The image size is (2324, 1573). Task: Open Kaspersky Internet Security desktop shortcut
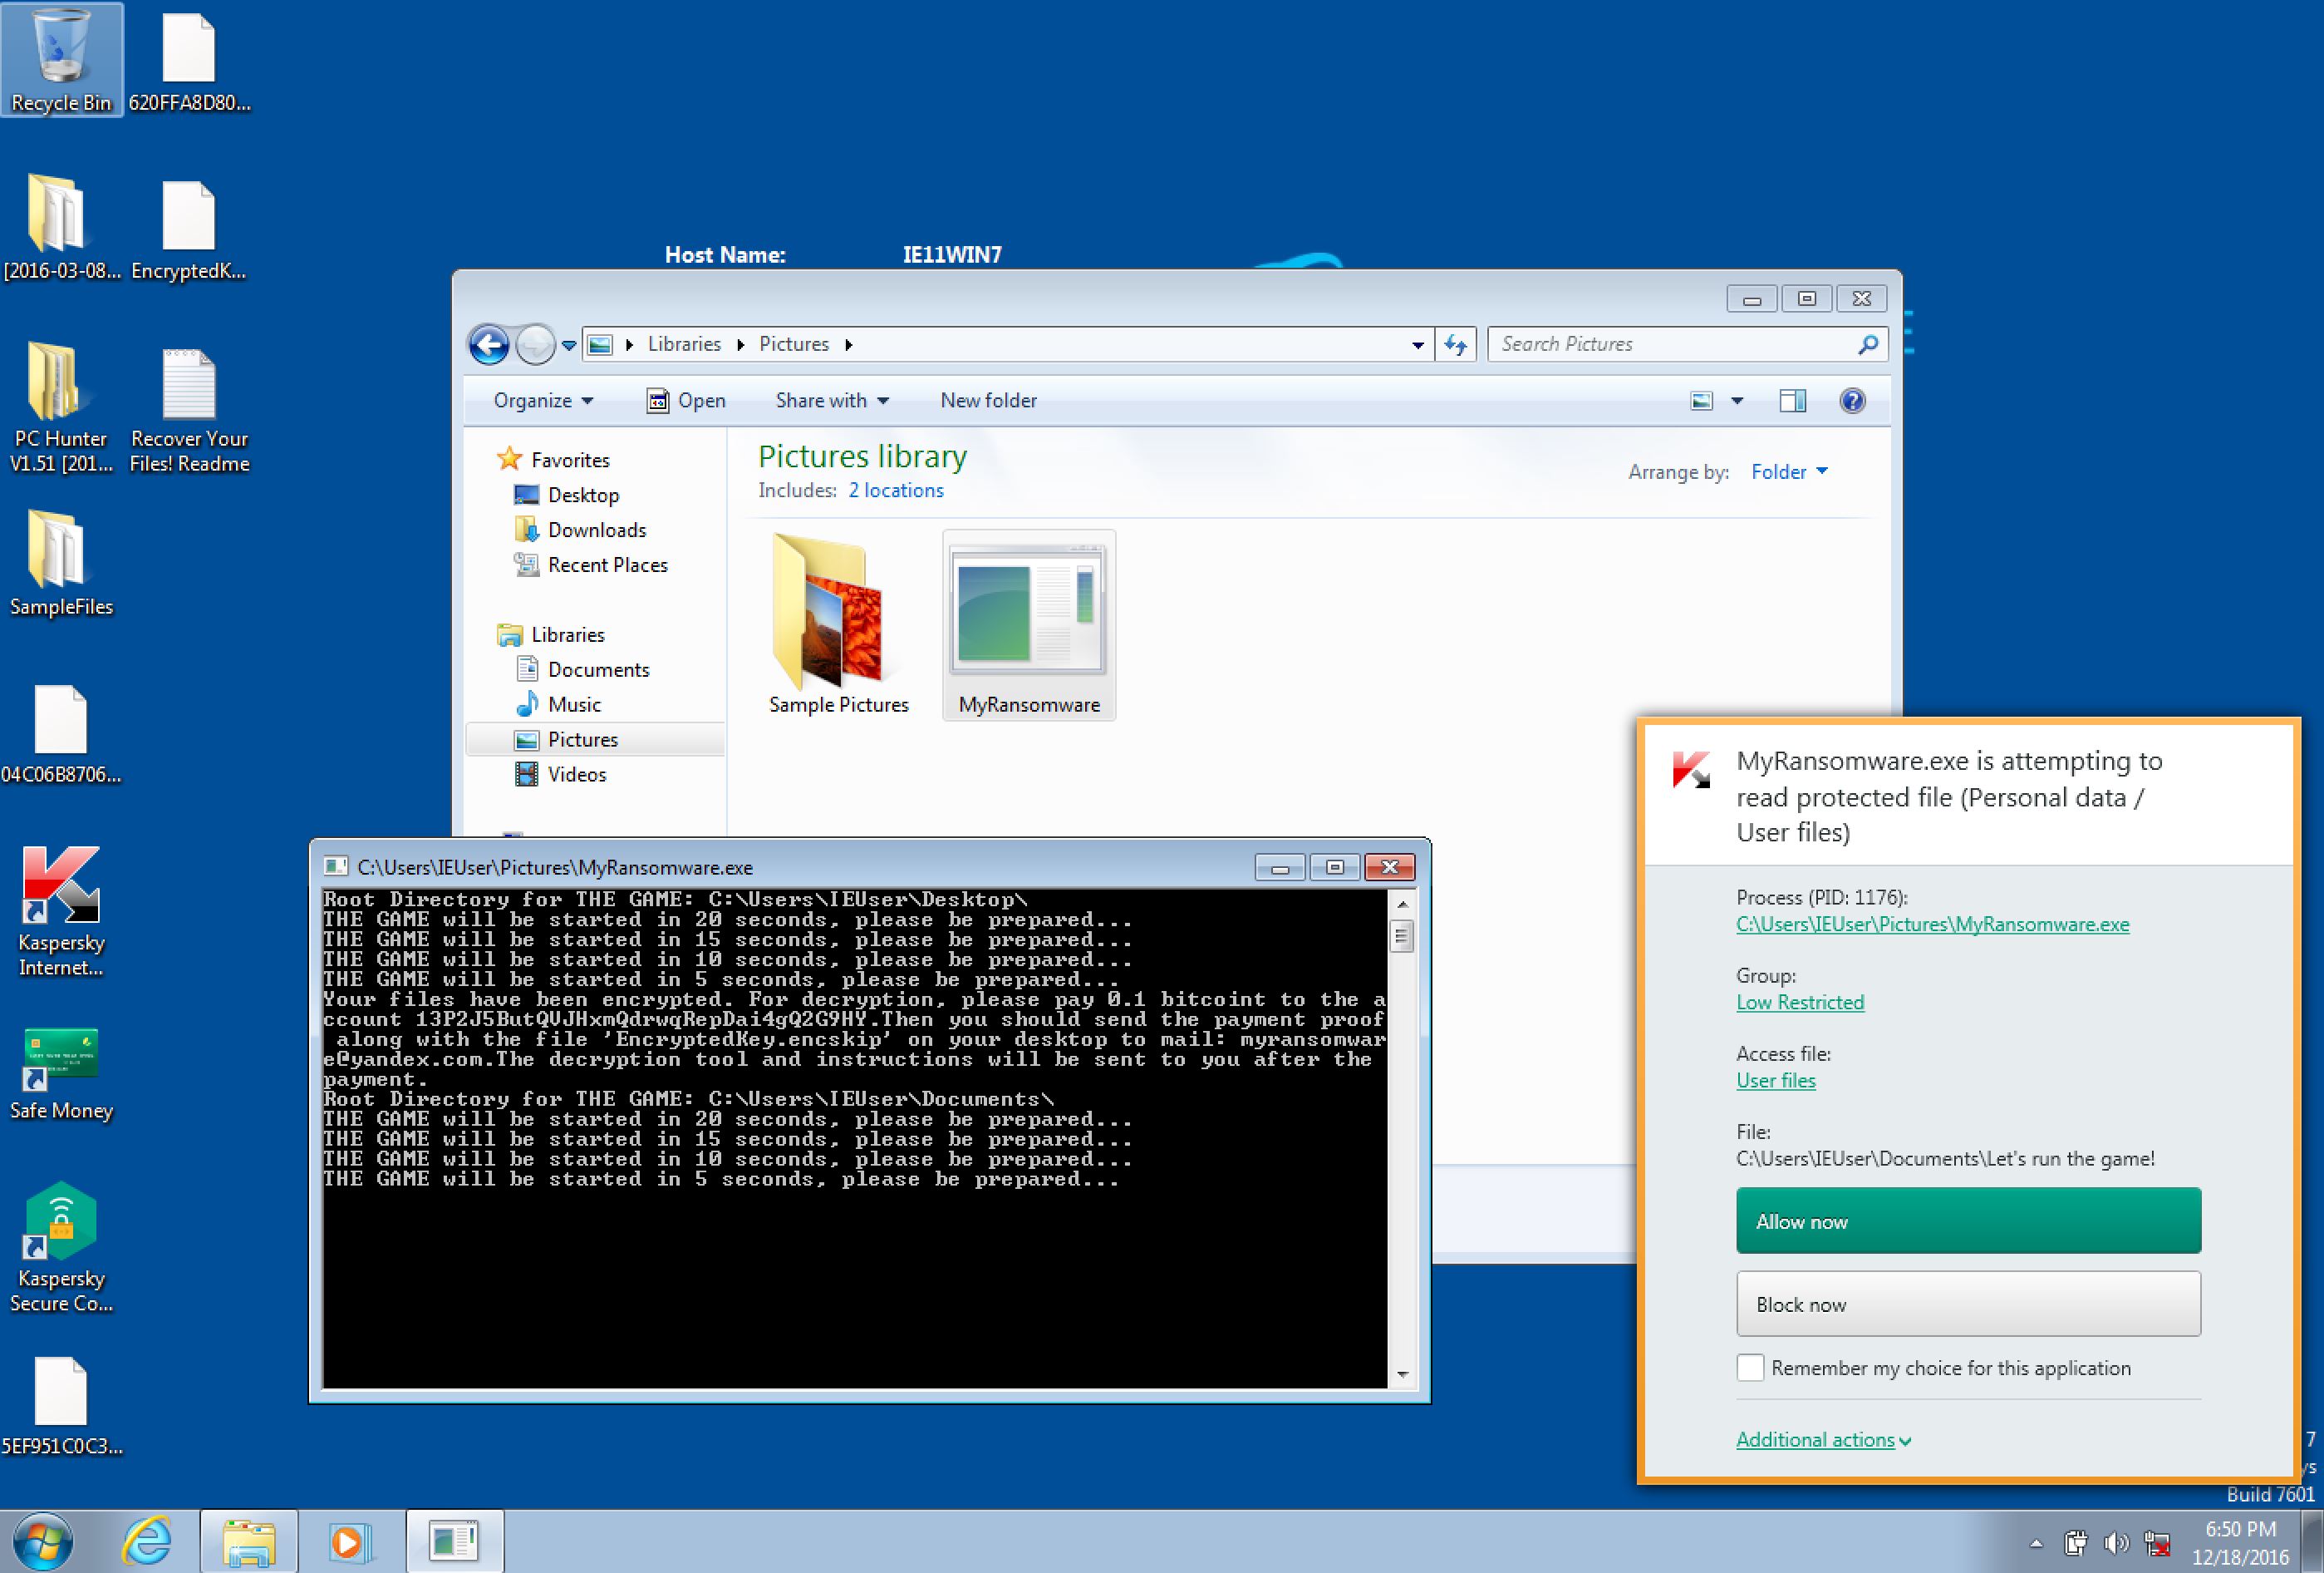tap(61, 886)
